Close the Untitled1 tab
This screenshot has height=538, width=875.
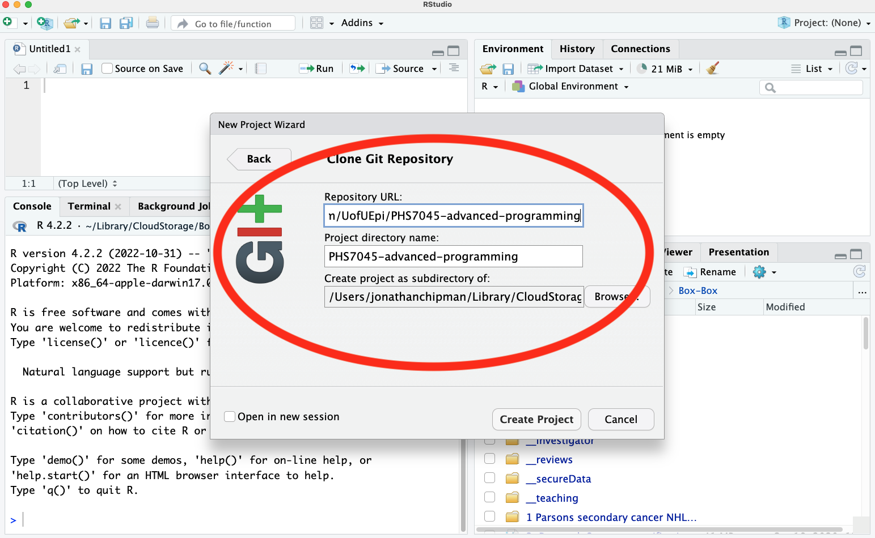[78, 49]
